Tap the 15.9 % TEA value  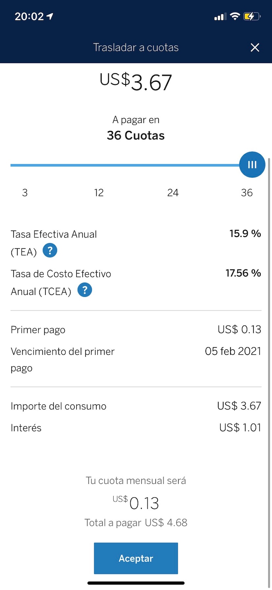pyautogui.click(x=245, y=234)
